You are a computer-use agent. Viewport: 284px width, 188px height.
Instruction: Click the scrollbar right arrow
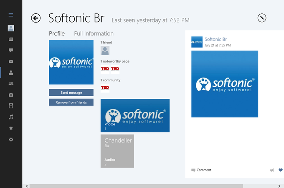(x=279, y=186)
